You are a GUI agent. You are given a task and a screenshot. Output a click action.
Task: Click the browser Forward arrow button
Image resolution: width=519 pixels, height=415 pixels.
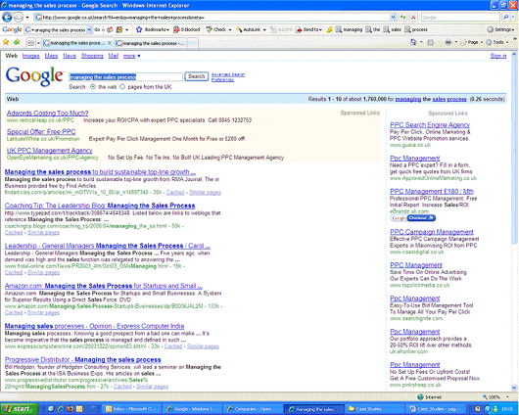(19, 17)
